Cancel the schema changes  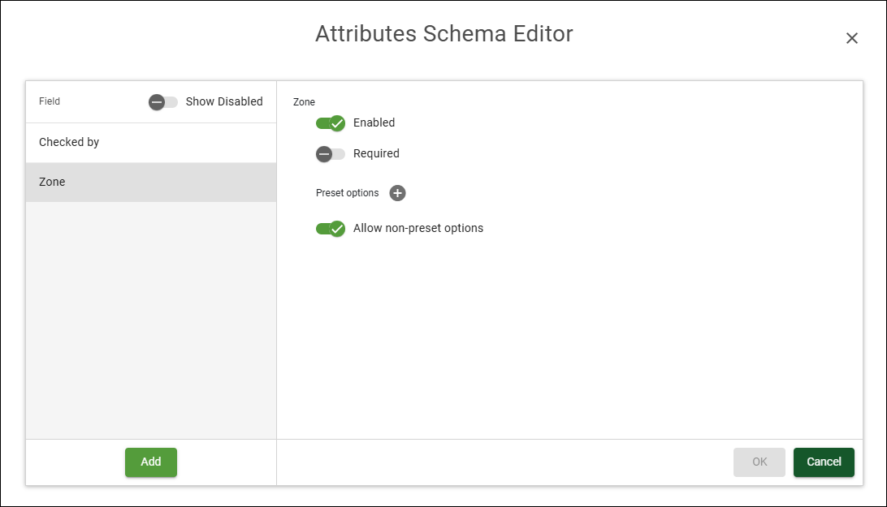tap(824, 462)
